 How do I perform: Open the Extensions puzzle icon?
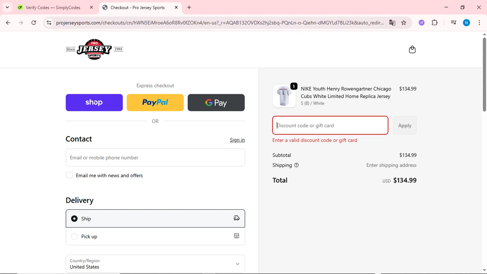tap(434, 23)
